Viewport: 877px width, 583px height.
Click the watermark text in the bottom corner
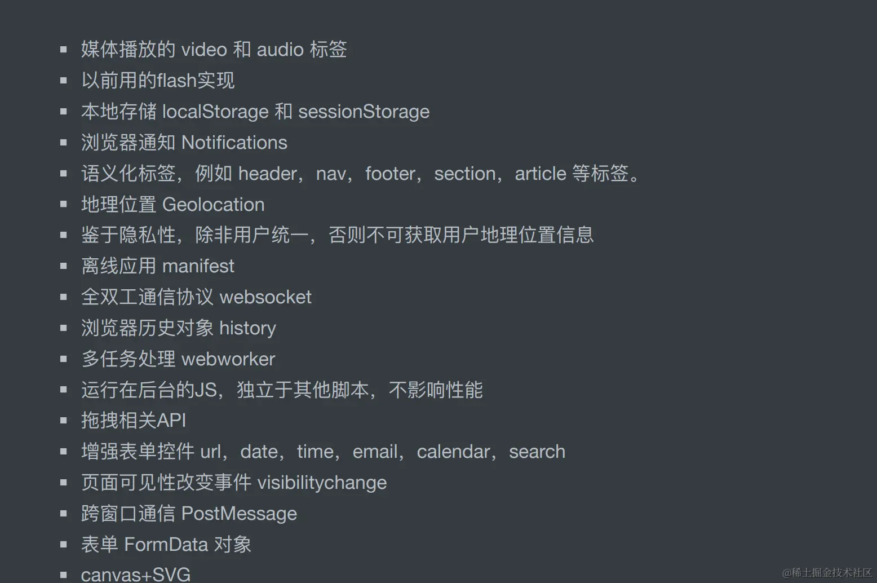coord(827,573)
